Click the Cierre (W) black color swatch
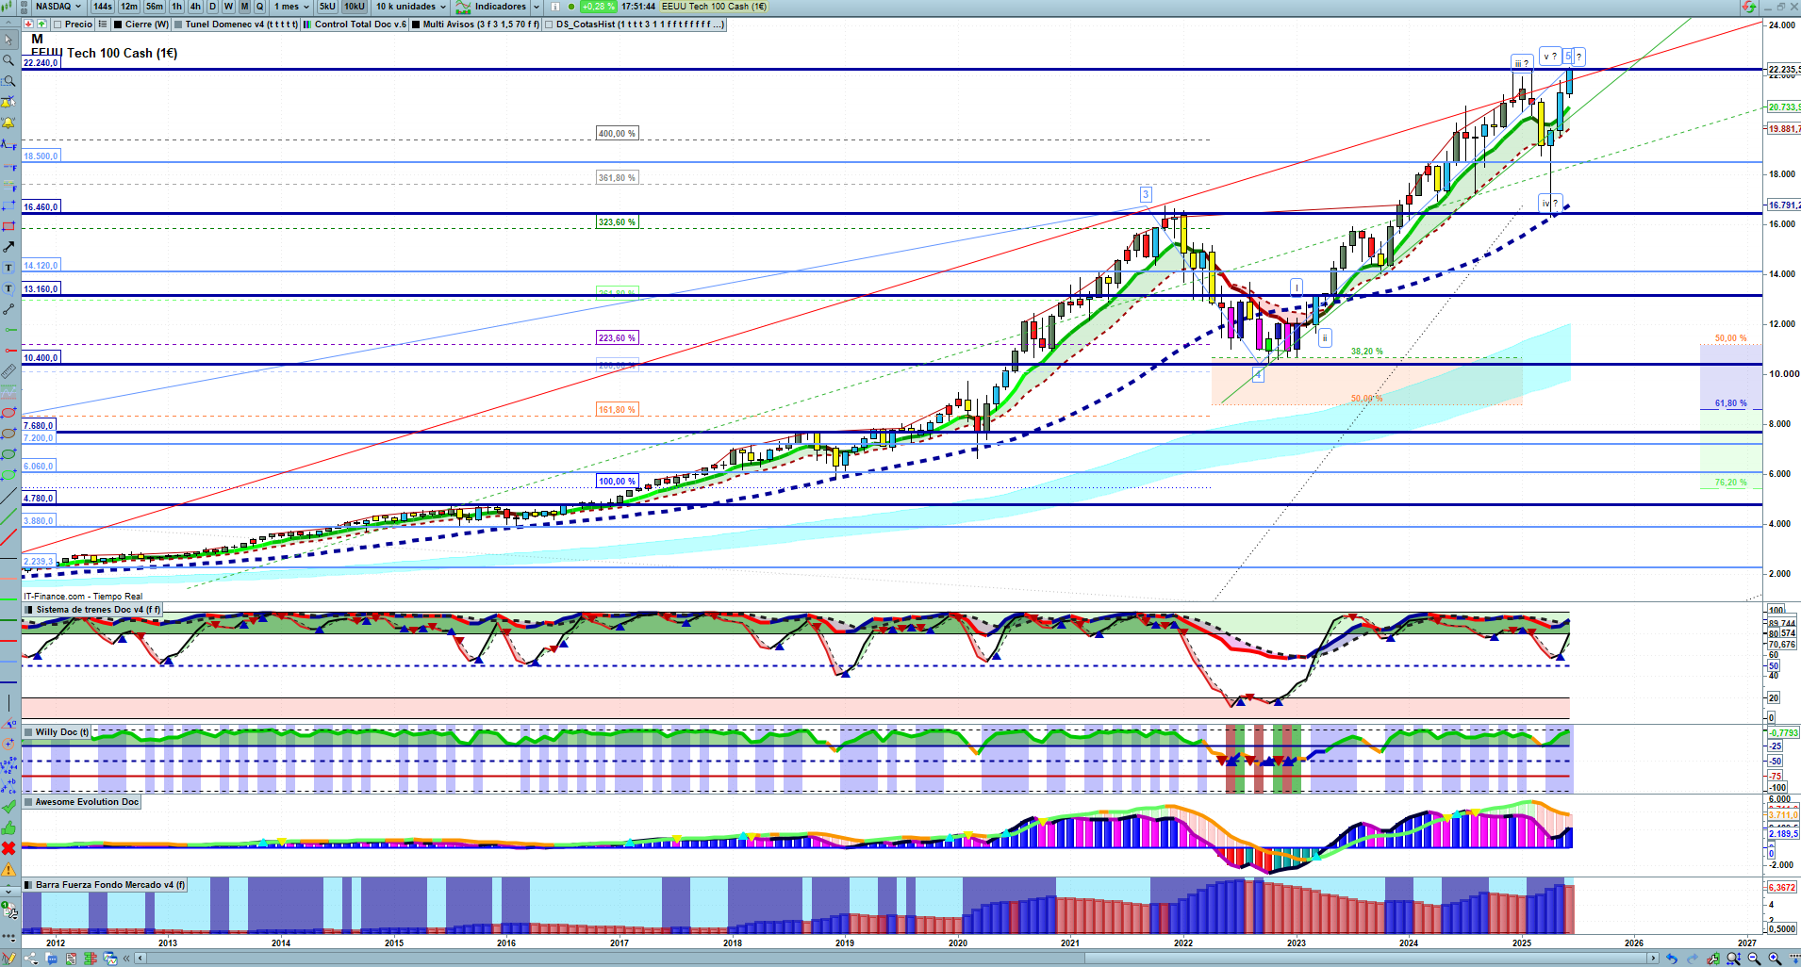This screenshot has width=1801, height=967. click(x=118, y=25)
